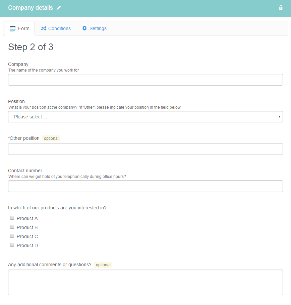Click the pencil edit icon beside Company details
The height and width of the screenshot is (305, 291).
pos(59,8)
